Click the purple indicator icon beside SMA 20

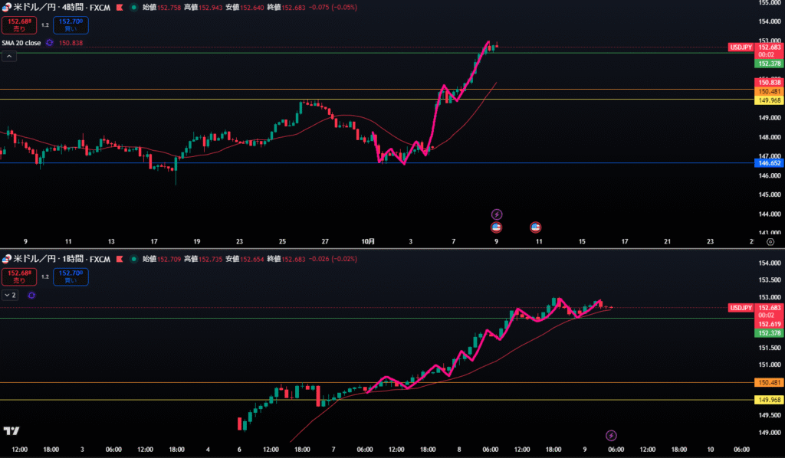[49, 43]
